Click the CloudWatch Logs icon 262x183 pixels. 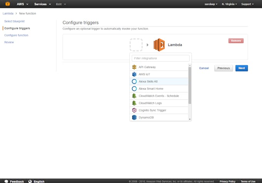(x=134, y=103)
